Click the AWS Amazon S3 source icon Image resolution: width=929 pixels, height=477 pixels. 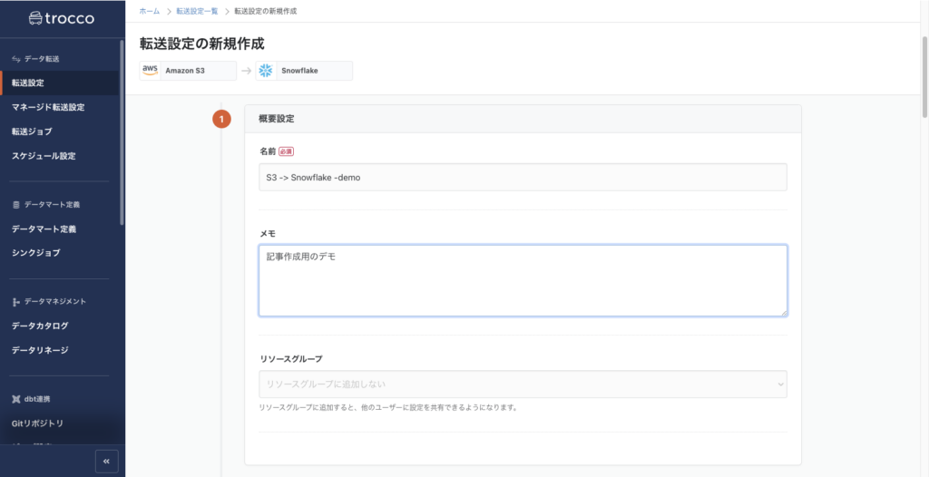click(x=151, y=71)
